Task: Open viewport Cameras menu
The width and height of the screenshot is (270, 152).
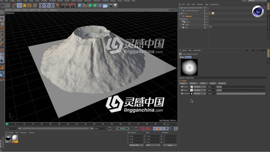Action: coord(17,10)
